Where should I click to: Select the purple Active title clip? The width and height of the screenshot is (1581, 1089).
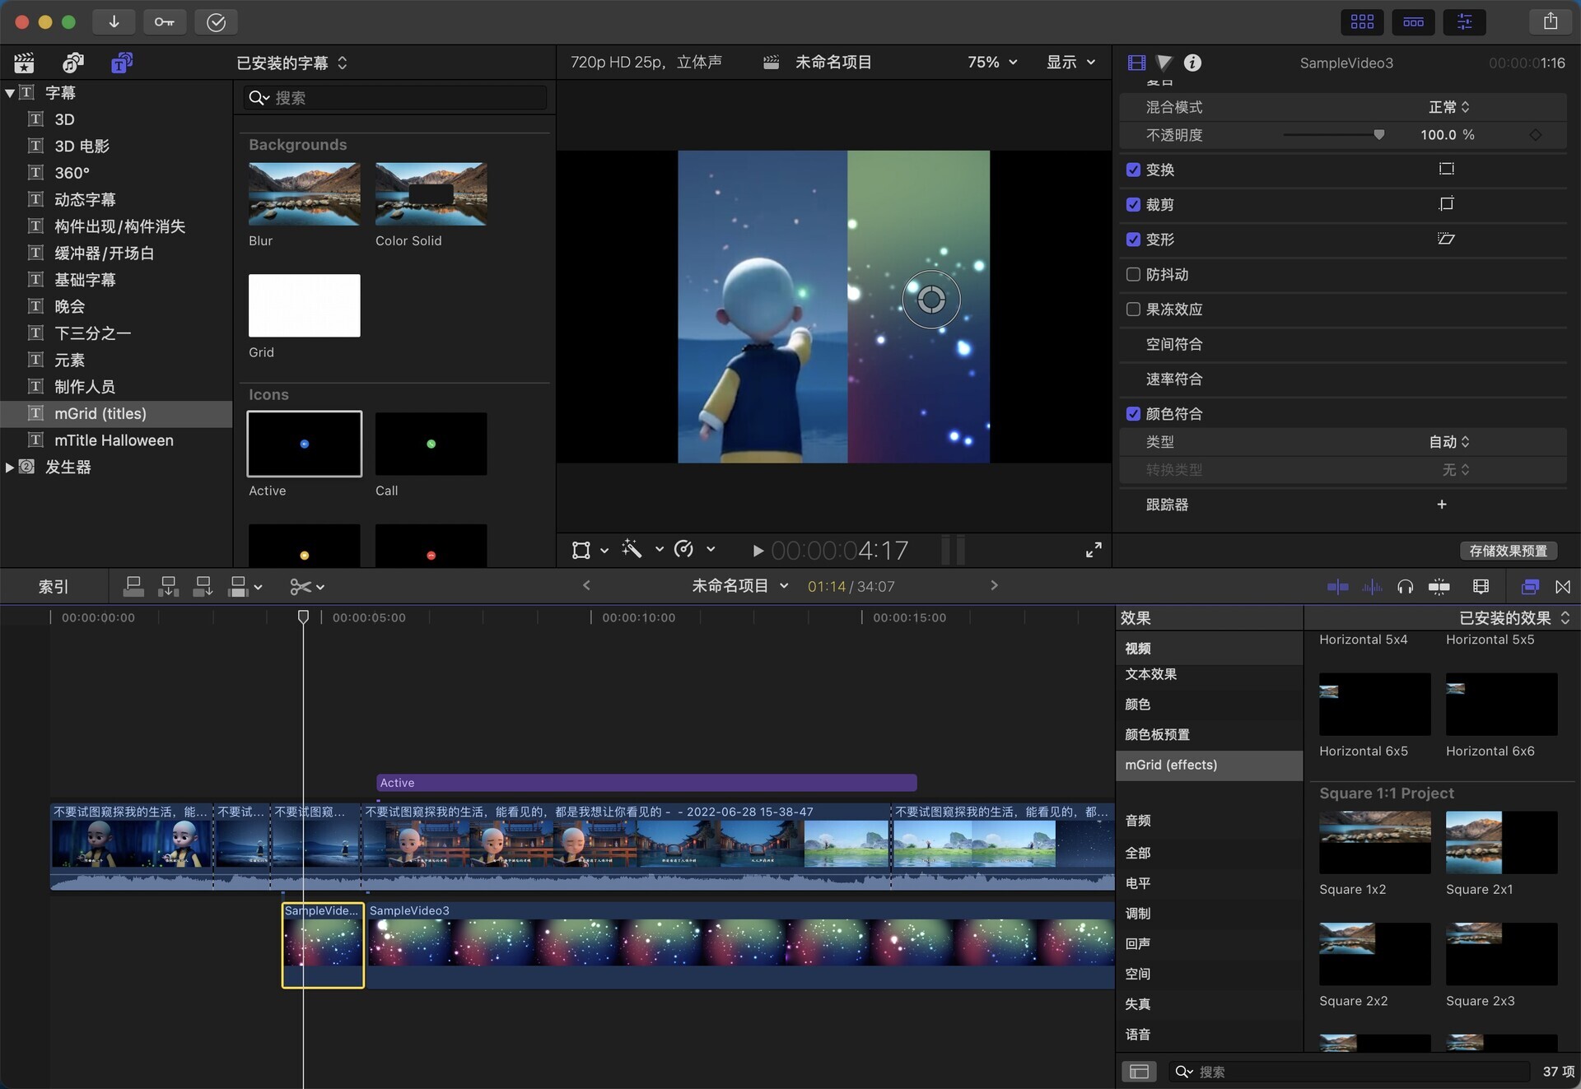point(646,783)
